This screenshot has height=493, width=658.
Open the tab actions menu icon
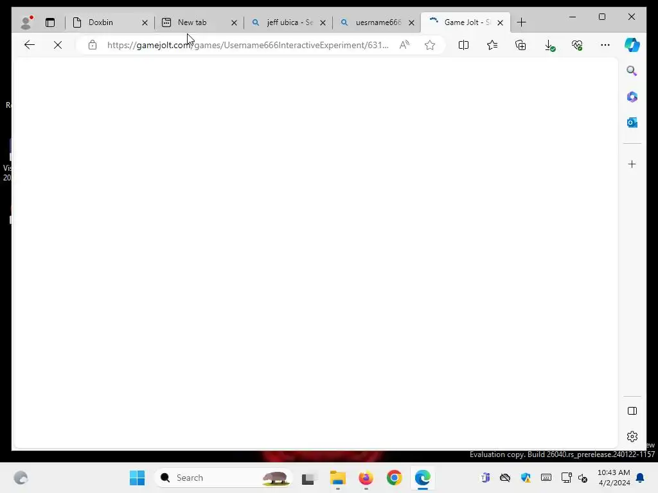tap(50, 22)
